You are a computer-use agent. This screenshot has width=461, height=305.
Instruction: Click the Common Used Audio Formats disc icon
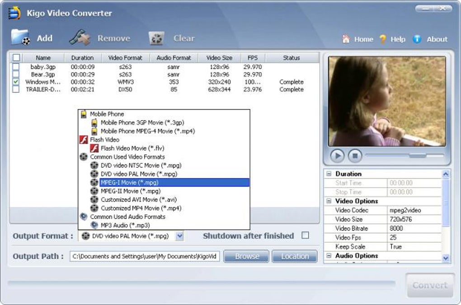tap(84, 217)
